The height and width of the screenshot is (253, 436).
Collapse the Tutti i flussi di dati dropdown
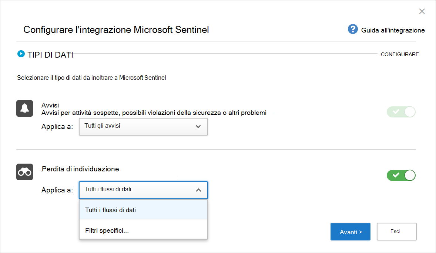pyautogui.click(x=143, y=190)
